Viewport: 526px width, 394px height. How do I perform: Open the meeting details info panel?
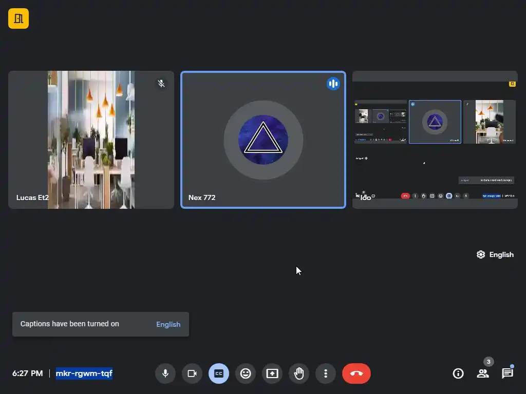pos(458,373)
